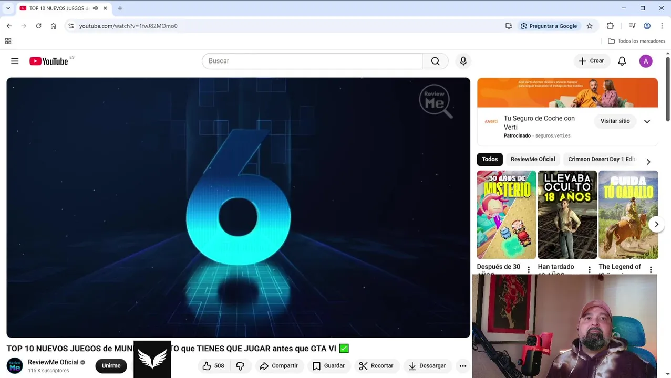The height and width of the screenshot is (378, 671).
Task: View site information icon in address bar
Action: click(x=71, y=26)
